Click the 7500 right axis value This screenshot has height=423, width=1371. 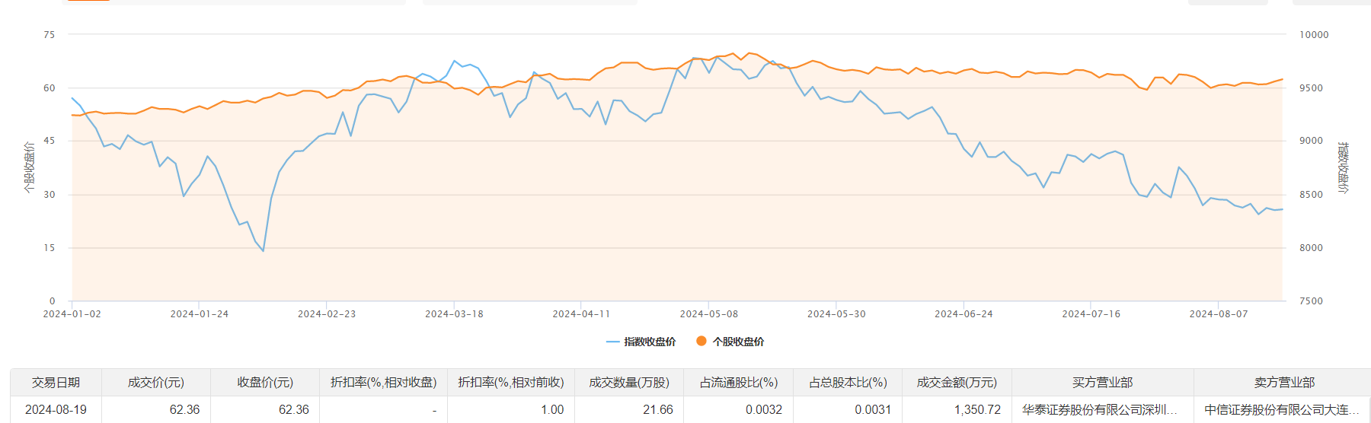pyautogui.click(x=1311, y=301)
